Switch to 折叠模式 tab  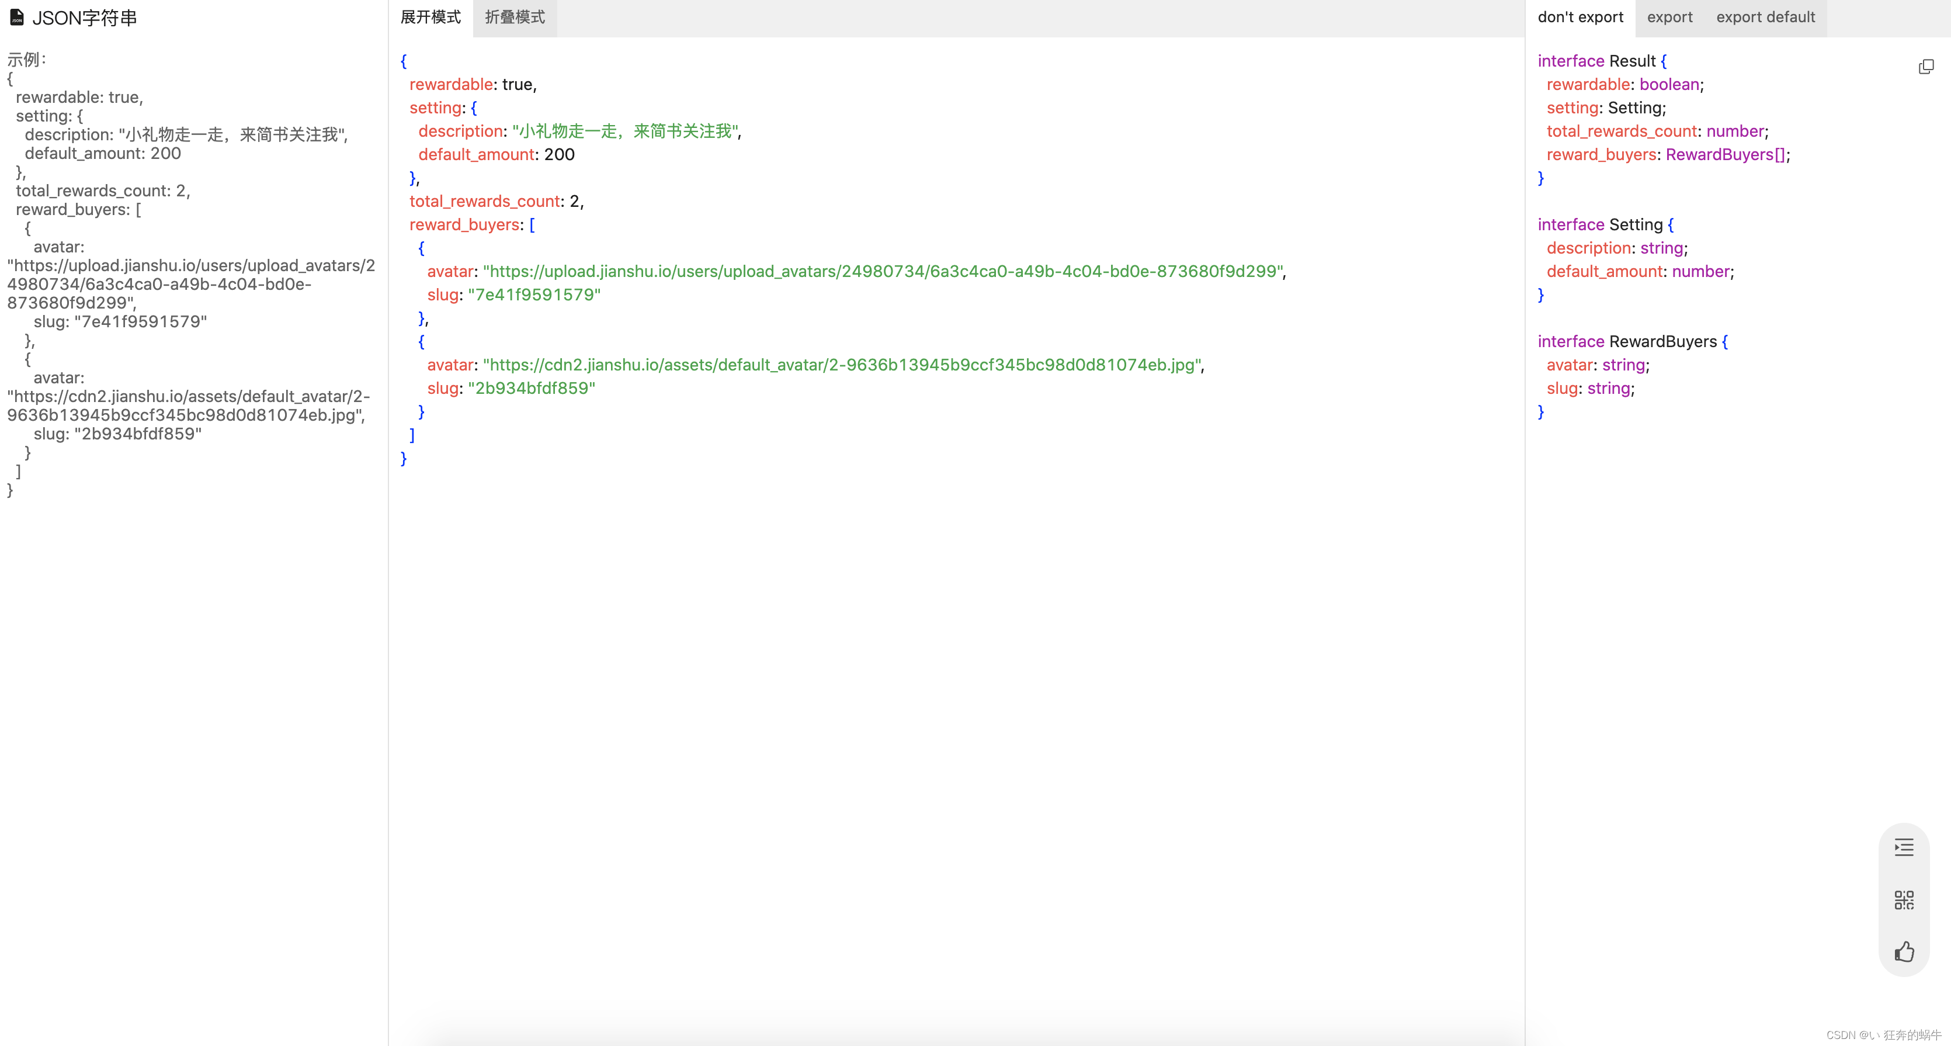coord(514,18)
